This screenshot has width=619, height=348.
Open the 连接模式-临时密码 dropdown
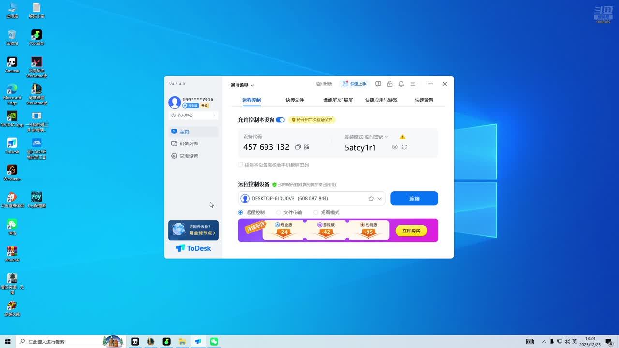click(x=367, y=137)
